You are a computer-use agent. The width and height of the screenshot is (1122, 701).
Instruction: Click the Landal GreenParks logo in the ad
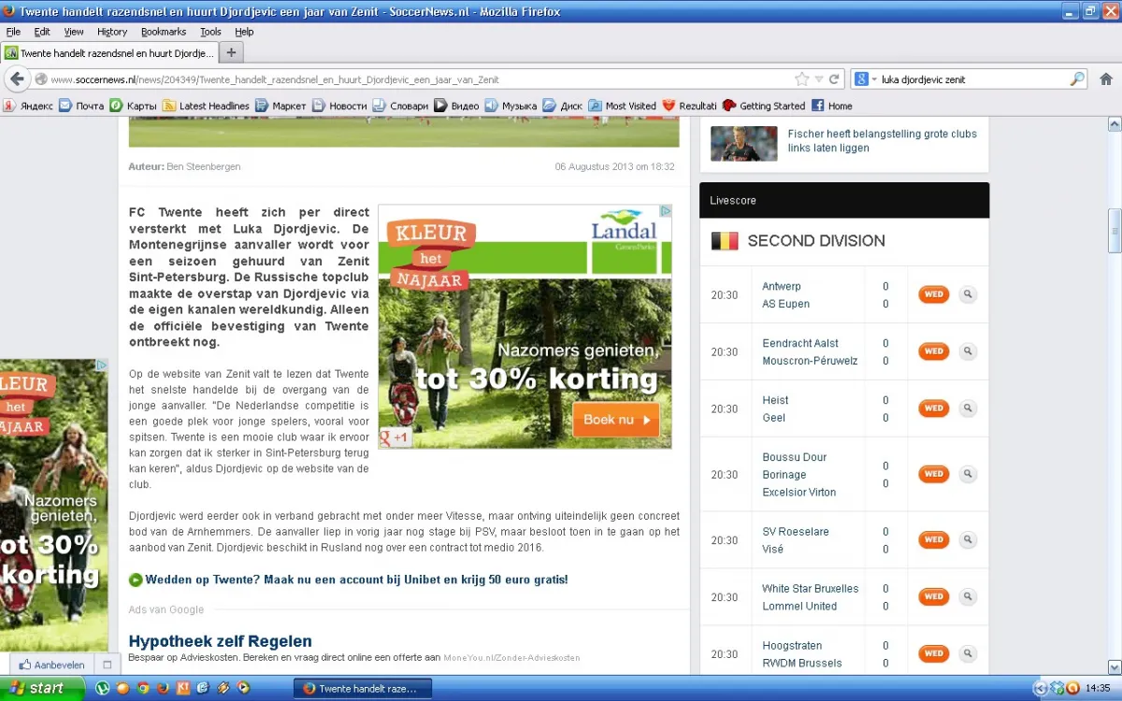click(624, 230)
